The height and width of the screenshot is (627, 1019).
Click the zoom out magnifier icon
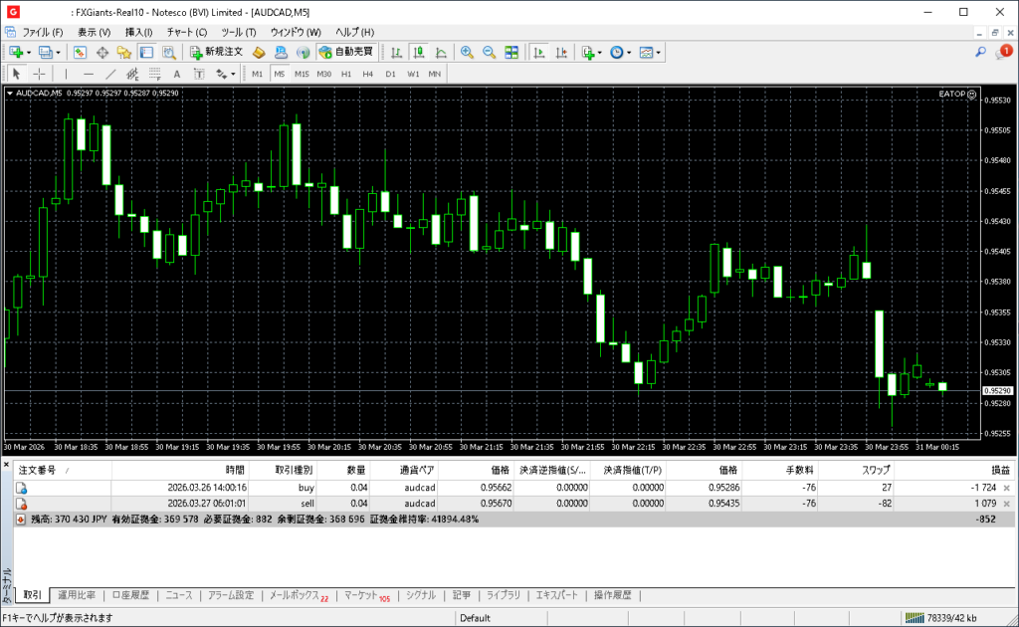point(490,52)
